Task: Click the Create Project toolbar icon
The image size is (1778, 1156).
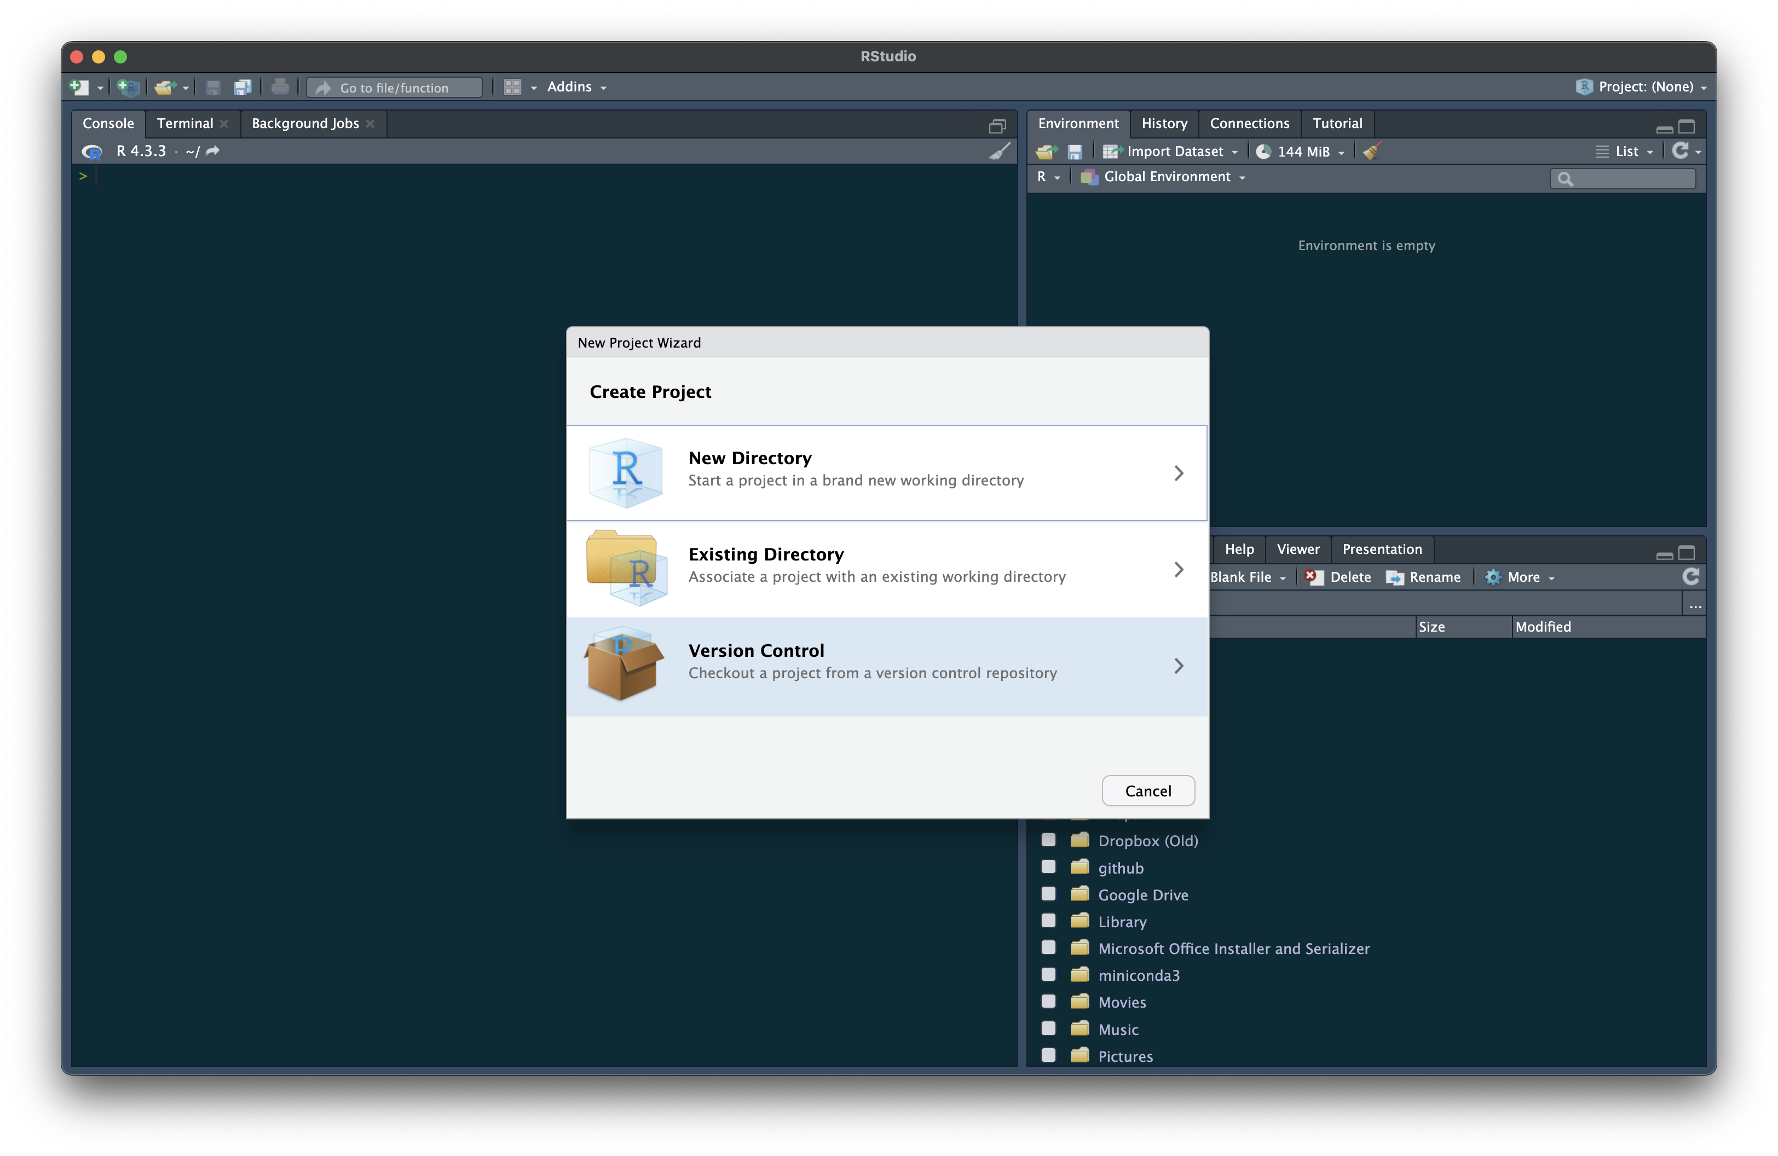Action: coord(128,88)
